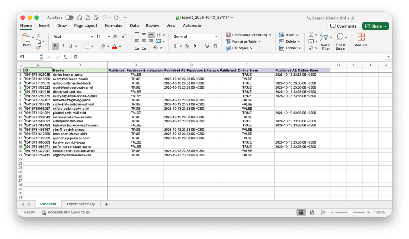
Task: Apply Percent Style format
Action: tap(187, 46)
